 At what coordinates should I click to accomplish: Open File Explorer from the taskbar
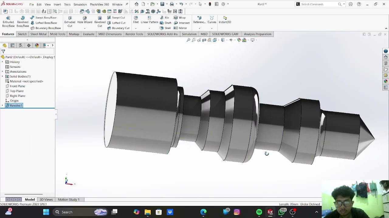coord(147,212)
